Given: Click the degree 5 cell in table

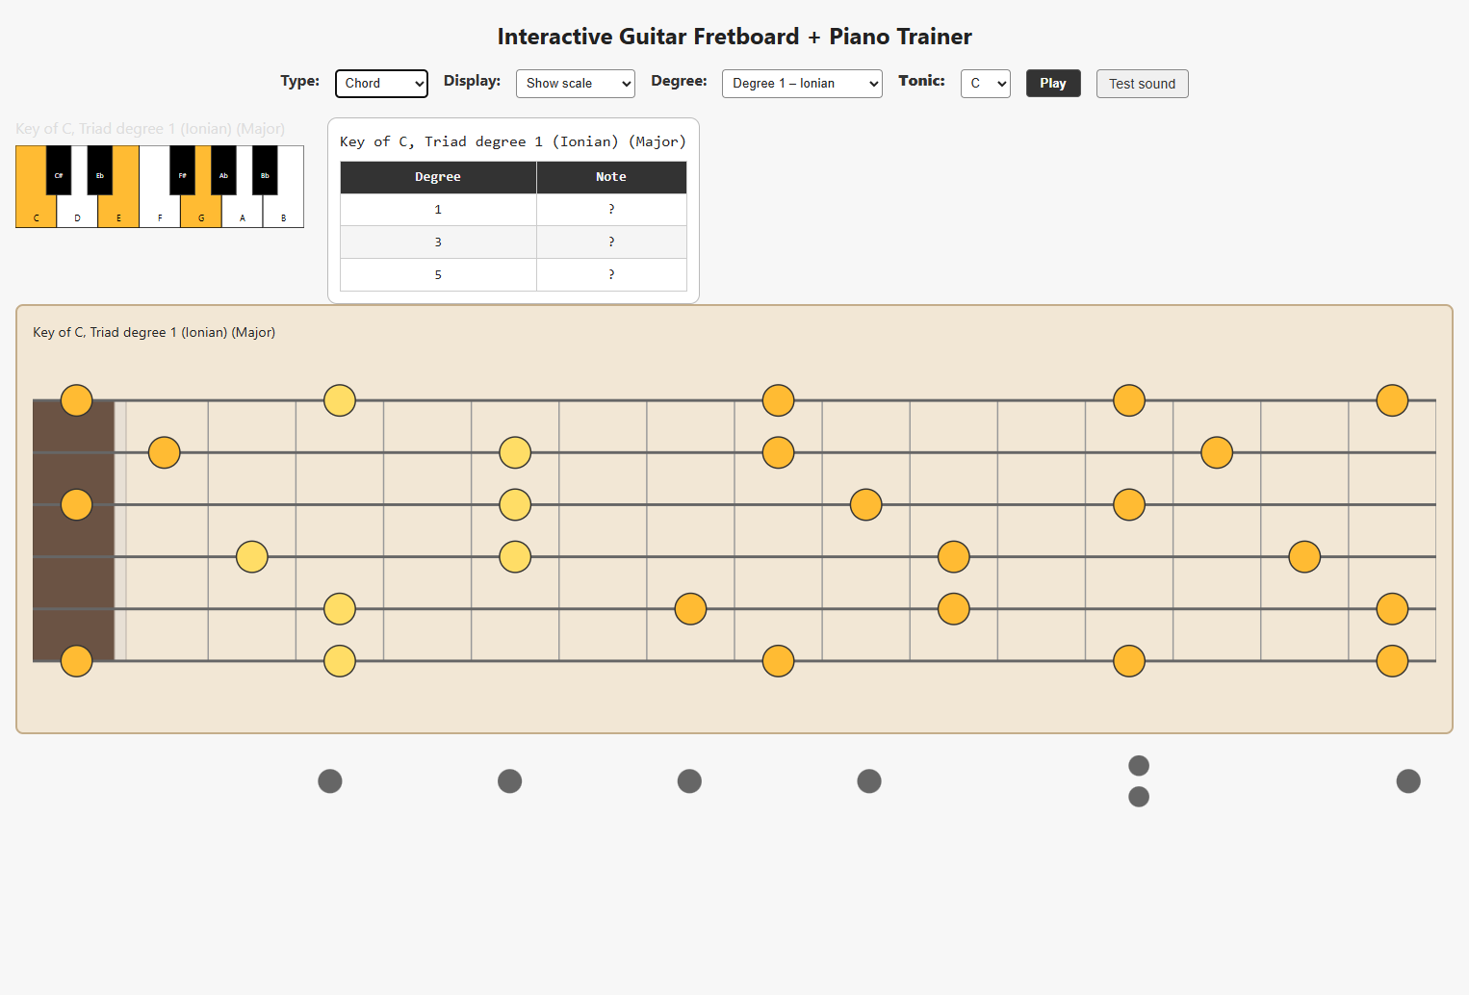Looking at the screenshot, I should click(x=438, y=275).
